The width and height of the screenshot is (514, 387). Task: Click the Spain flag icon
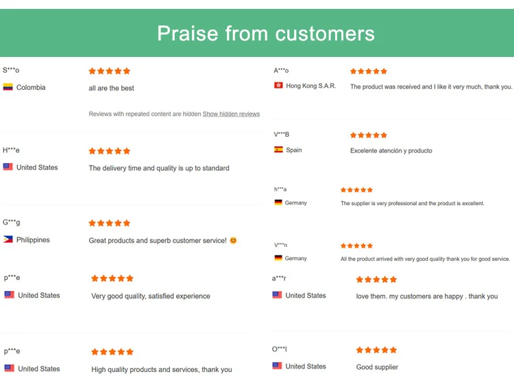pyautogui.click(x=278, y=150)
